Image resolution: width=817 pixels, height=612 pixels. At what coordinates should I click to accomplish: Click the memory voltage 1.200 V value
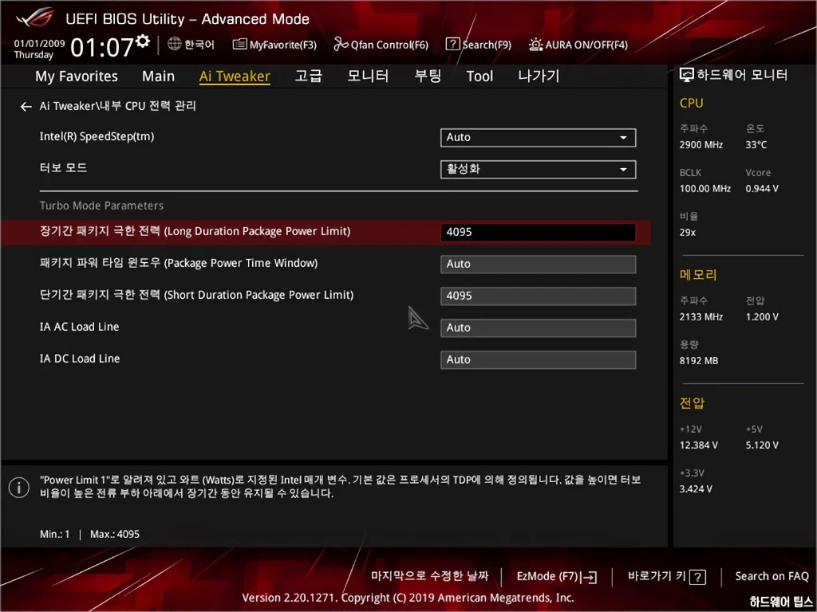(x=762, y=317)
